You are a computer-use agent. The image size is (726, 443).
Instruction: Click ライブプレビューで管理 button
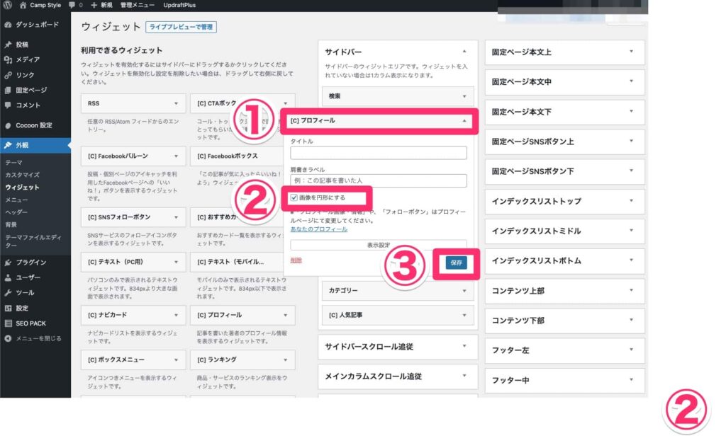click(x=181, y=27)
